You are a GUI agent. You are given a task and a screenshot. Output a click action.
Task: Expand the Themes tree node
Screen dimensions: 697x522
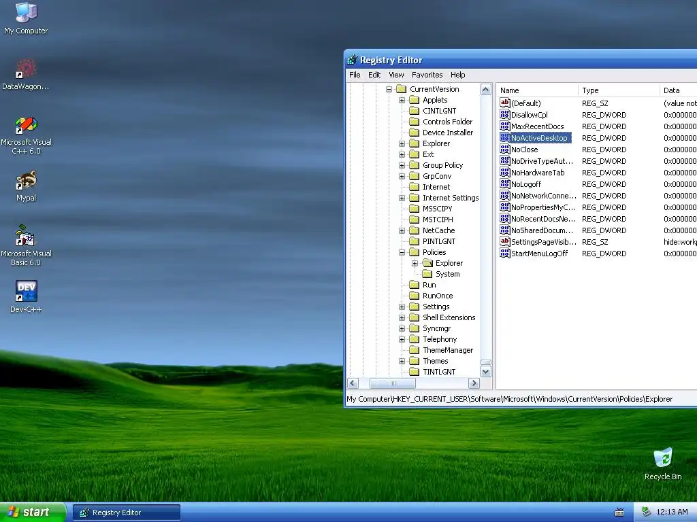coord(402,361)
